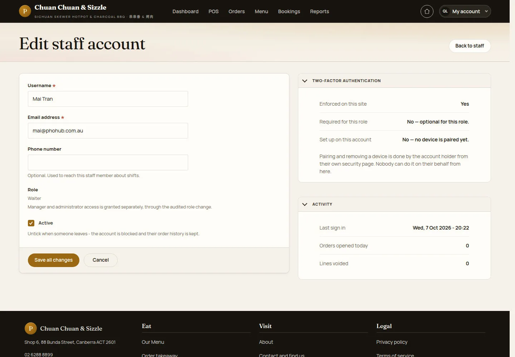Open the Privacy policy link
The image size is (515, 357).
pyautogui.click(x=392, y=342)
